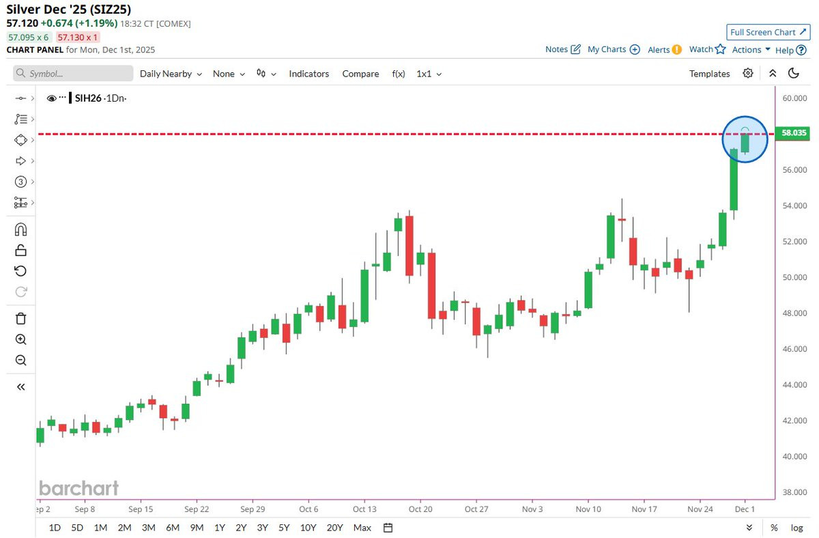819x538 pixels.
Task: Delete drawings with the trash icon
Action: pyautogui.click(x=20, y=318)
